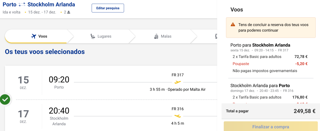
Task: Click the orange warning triangle icon
Action: [x=233, y=25]
